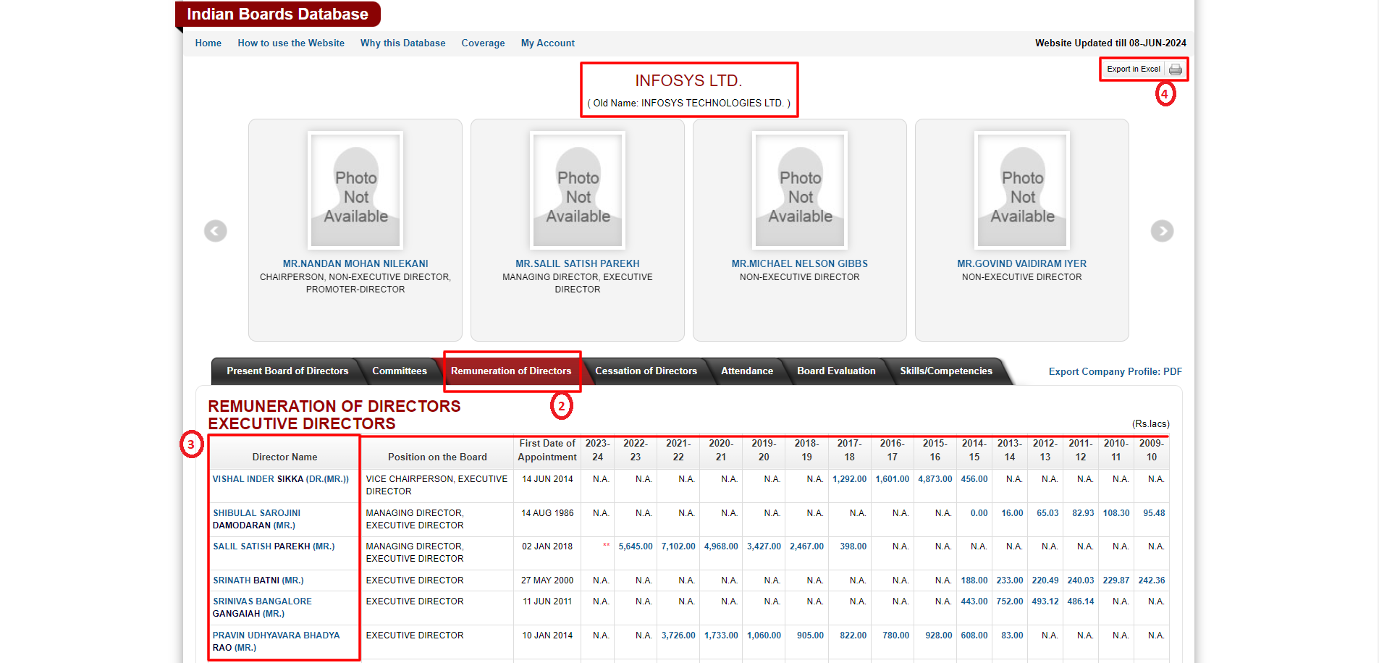Open Salil Satish Parekh table row link
The height and width of the screenshot is (663, 1379).
click(x=274, y=546)
